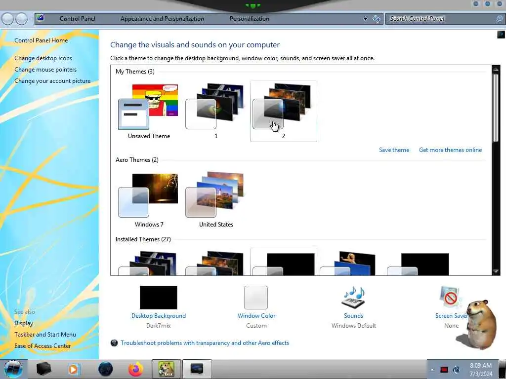Click the Save theme link

point(394,150)
